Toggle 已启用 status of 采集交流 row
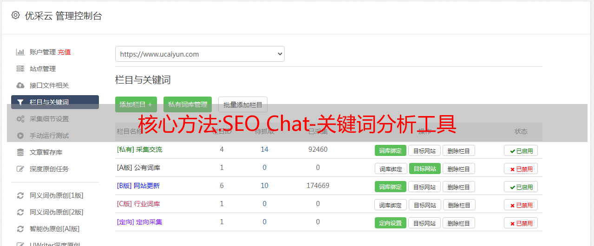Viewport: 594px width, 246px height. pyautogui.click(x=521, y=150)
